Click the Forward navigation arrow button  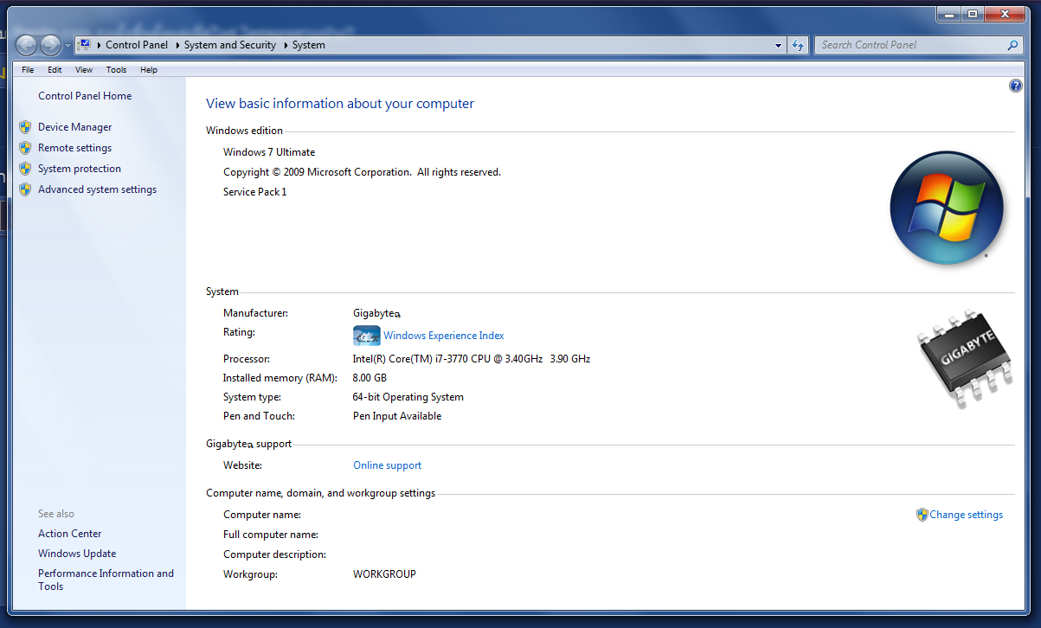pos(50,45)
